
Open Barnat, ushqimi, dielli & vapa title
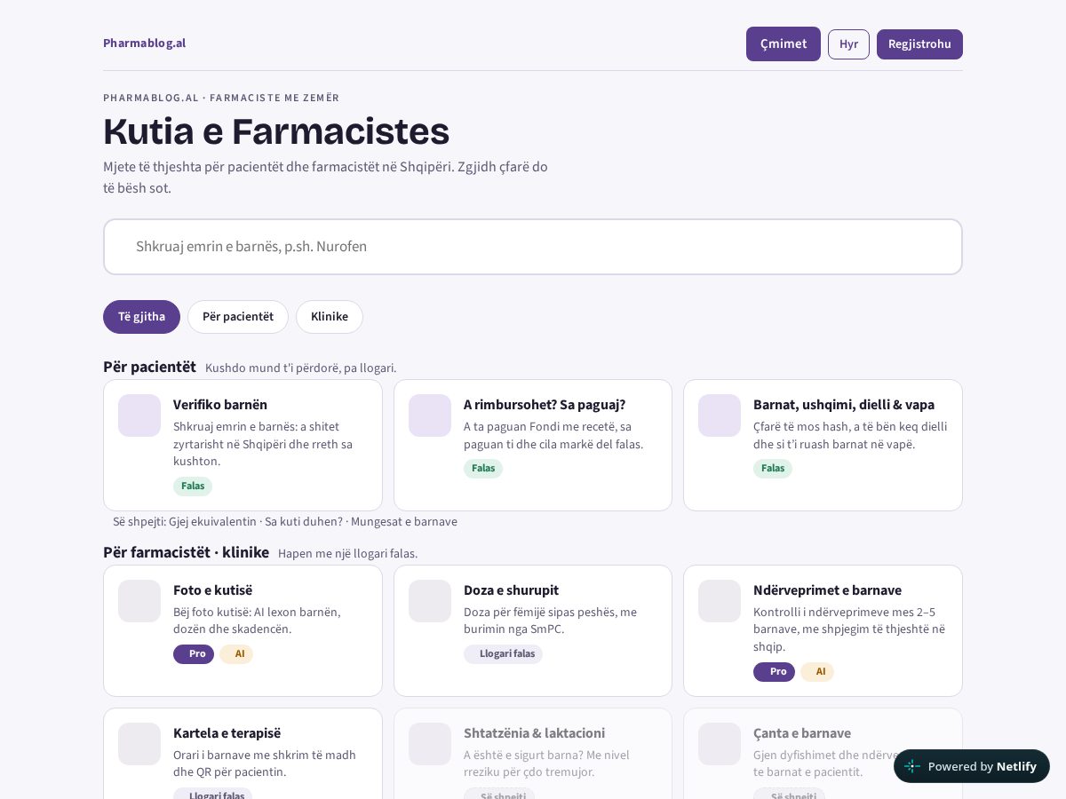click(844, 405)
